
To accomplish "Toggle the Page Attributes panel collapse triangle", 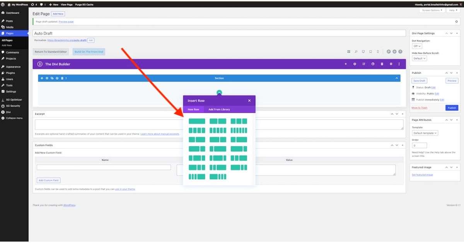I will pyautogui.click(x=457, y=120).
